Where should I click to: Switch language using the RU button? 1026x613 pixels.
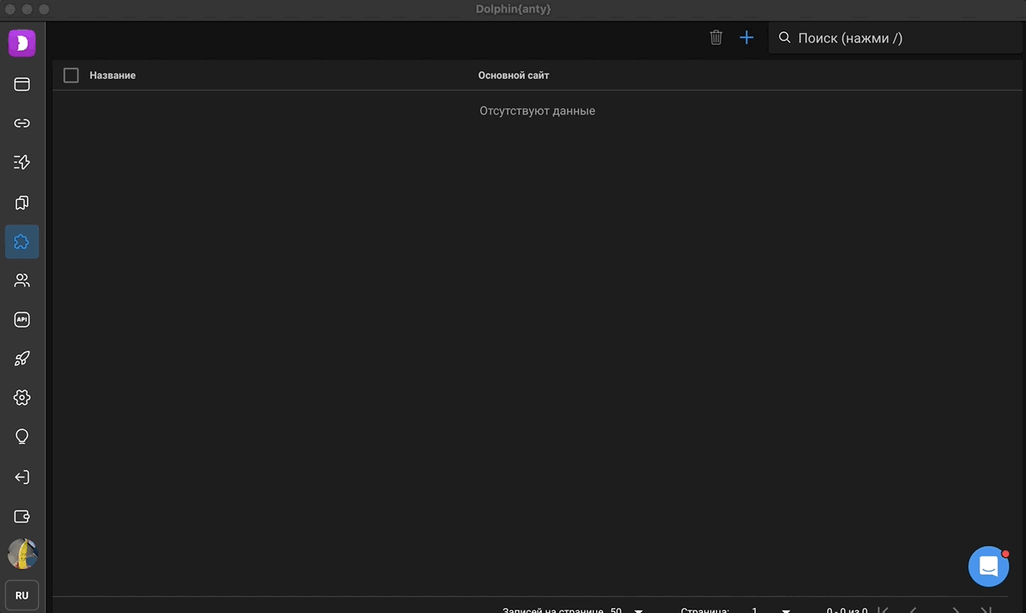(22, 595)
